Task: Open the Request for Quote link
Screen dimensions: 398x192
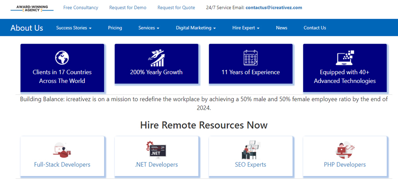Action: (176, 8)
